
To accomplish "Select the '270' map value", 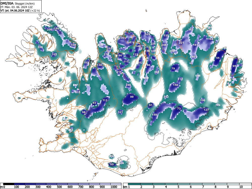I will pos(106,54).
